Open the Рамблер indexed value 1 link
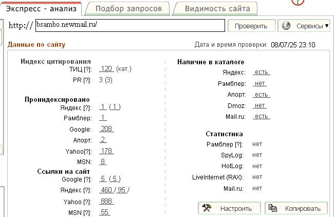 click(x=103, y=117)
